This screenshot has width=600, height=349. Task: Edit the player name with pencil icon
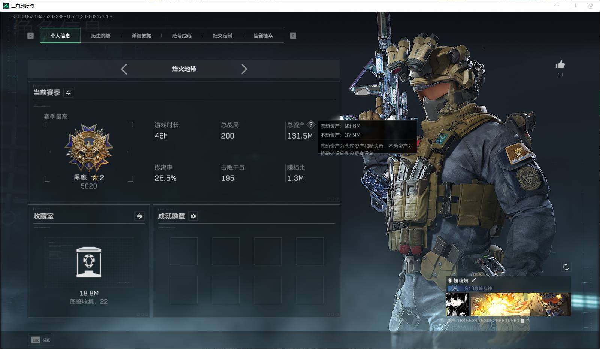pos(474,280)
